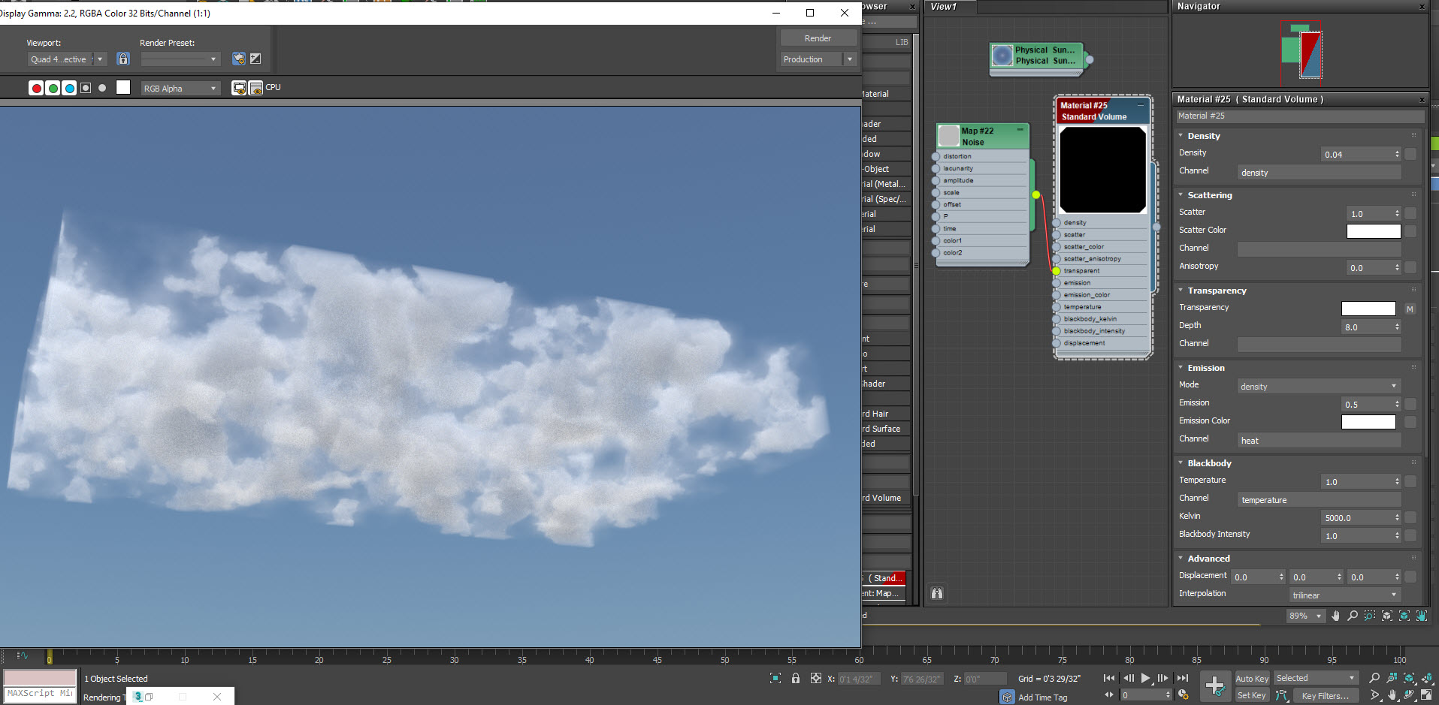The image size is (1439, 705).
Task: Click the binoculars search icon in View1
Action: [x=937, y=594]
